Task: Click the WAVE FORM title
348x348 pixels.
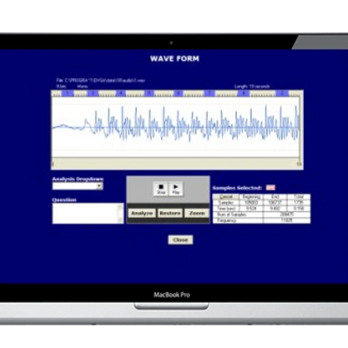Action: point(175,58)
